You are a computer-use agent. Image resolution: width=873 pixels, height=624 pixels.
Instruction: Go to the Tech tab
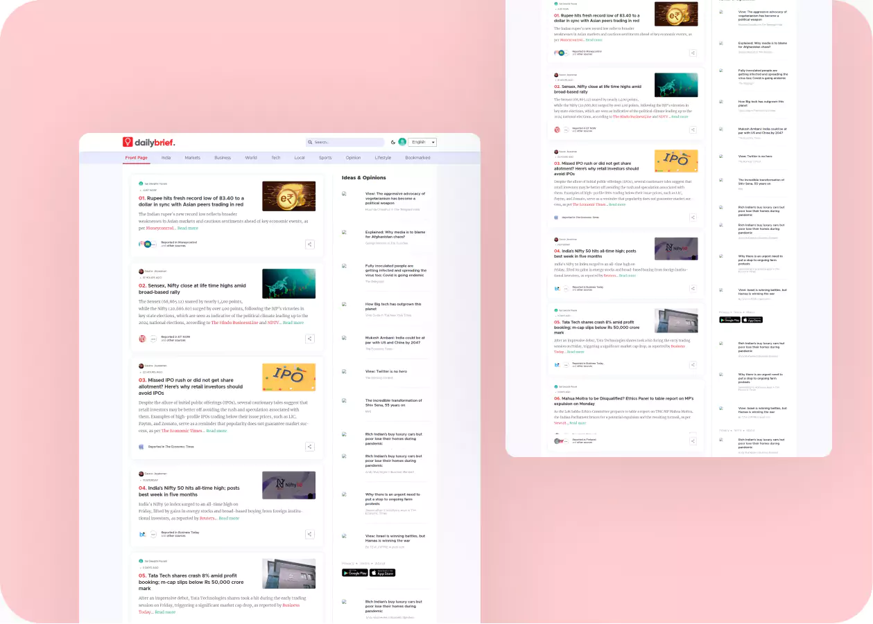pyautogui.click(x=276, y=158)
